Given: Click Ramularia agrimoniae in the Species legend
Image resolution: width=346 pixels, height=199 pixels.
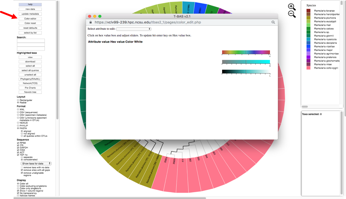Looking at the screenshot, I should click(326, 54).
